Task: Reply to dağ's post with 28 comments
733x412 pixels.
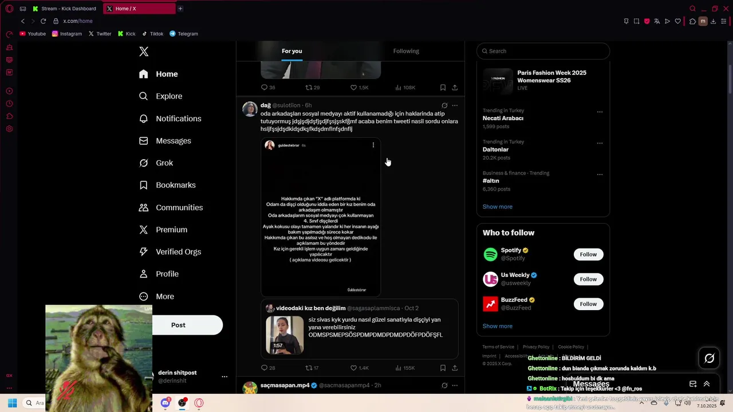Action: [x=268, y=368]
